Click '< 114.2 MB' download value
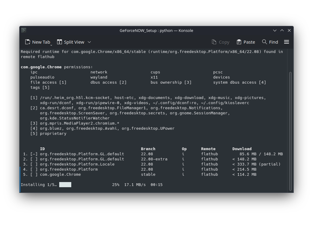Viewport: 313px width, 226px height. click(244, 174)
